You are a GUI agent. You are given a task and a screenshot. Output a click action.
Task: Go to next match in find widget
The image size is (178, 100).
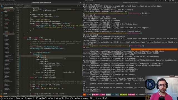(x=78, y=9)
